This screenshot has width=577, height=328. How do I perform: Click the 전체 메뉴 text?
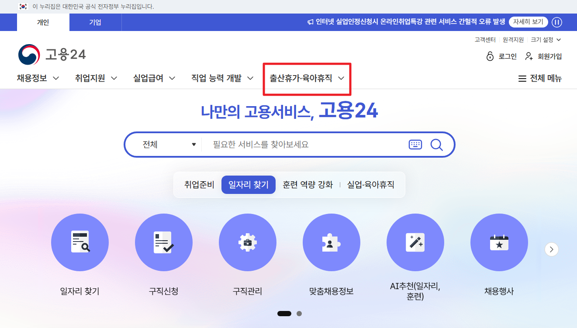click(546, 79)
